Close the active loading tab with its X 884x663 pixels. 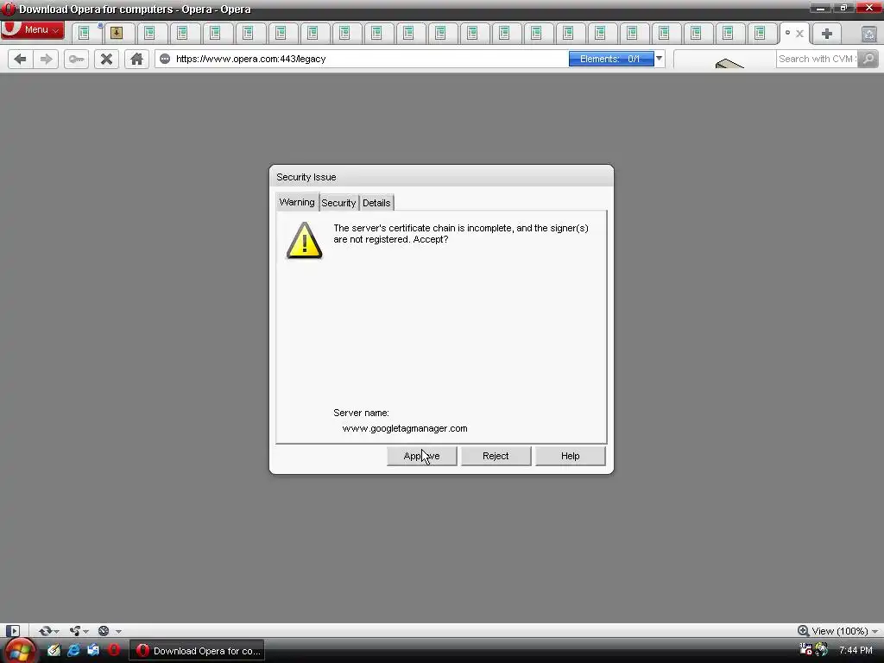point(799,34)
